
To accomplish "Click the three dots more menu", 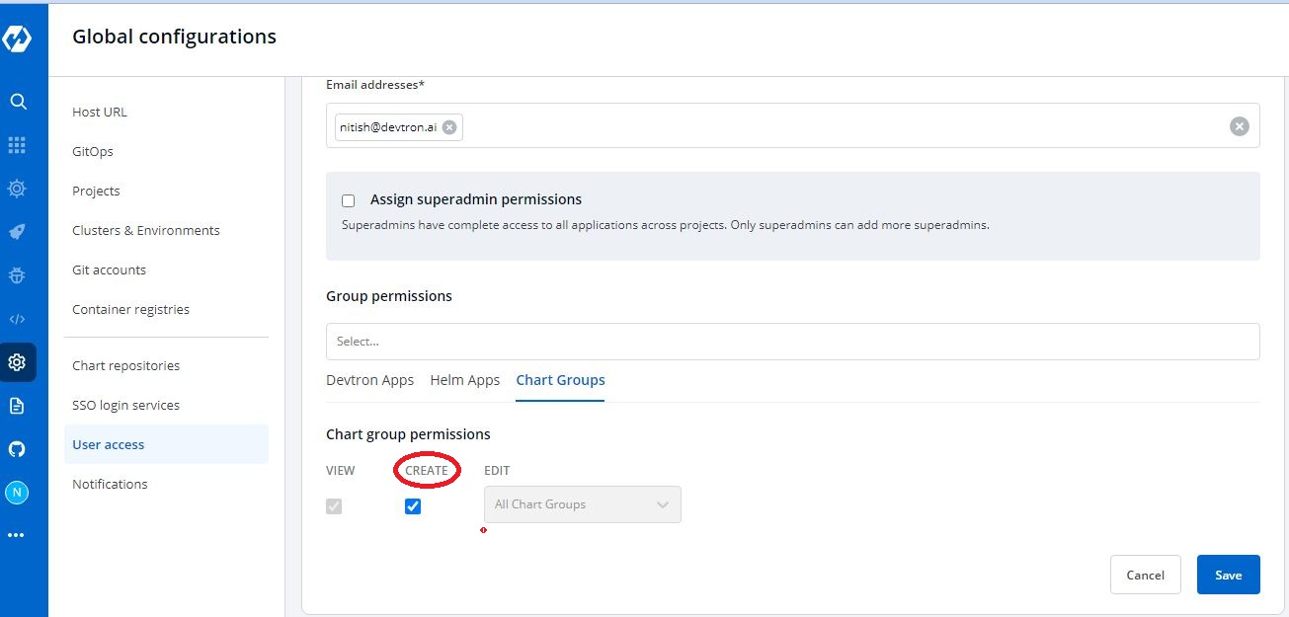I will click(17, 535).
